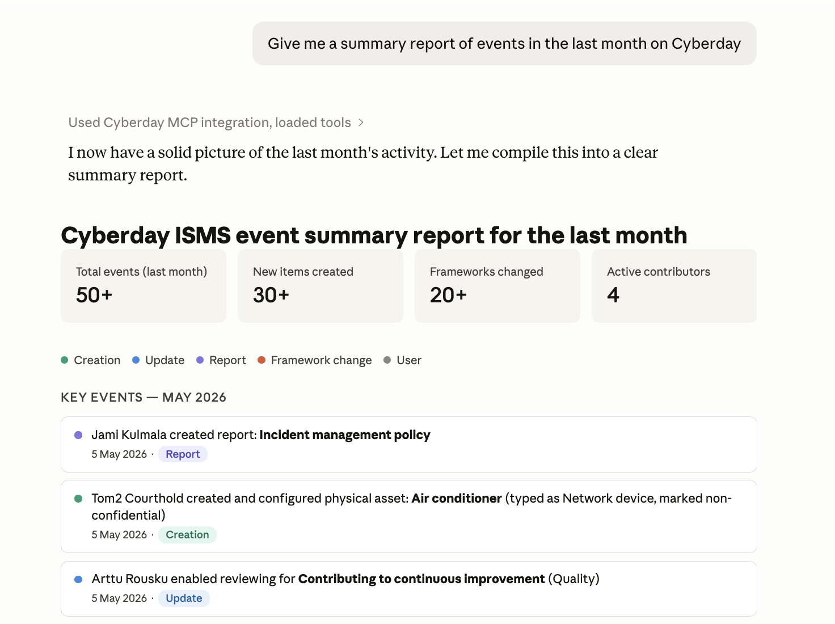Viewport: 835px width, 624px height.
Task: Open the Active contributors card
Action: (x=674, y=286)
